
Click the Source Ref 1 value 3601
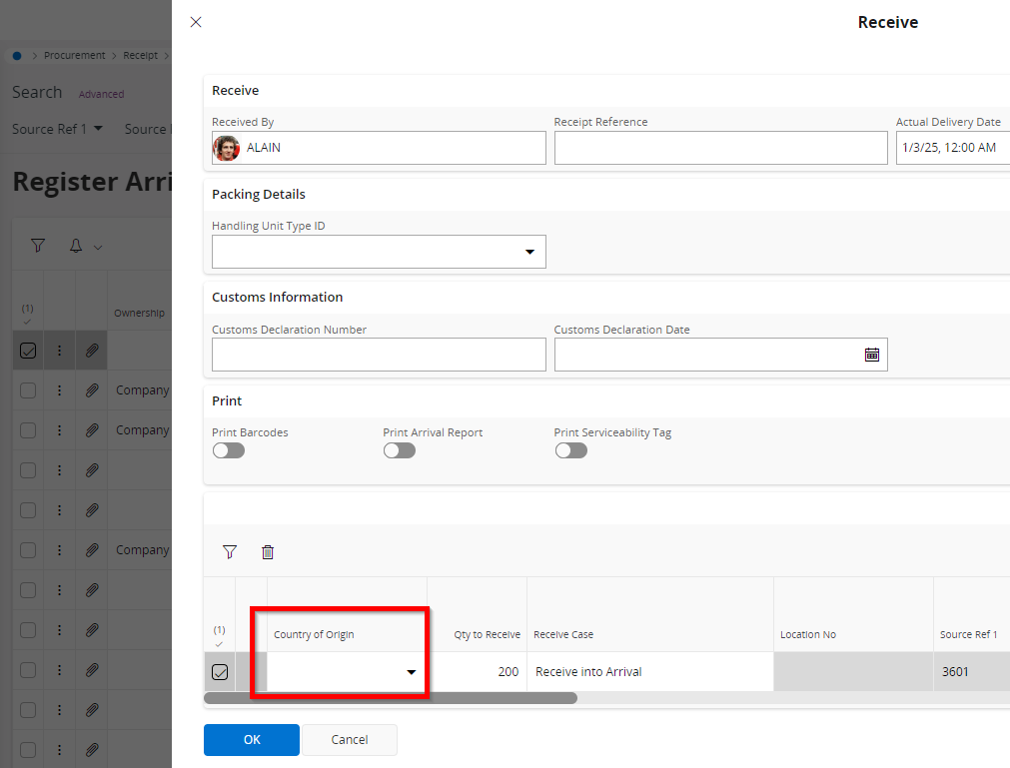pos(955,672)
